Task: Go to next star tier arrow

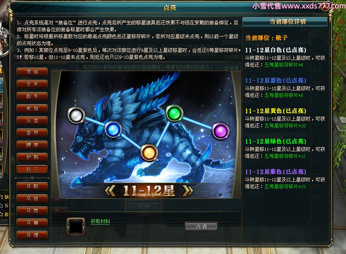Action: point(188,190)
